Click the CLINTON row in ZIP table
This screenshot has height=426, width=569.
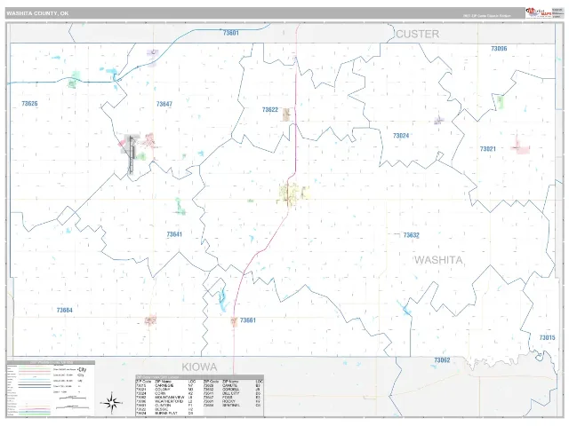pyautogui.click(x=165, y=406)
